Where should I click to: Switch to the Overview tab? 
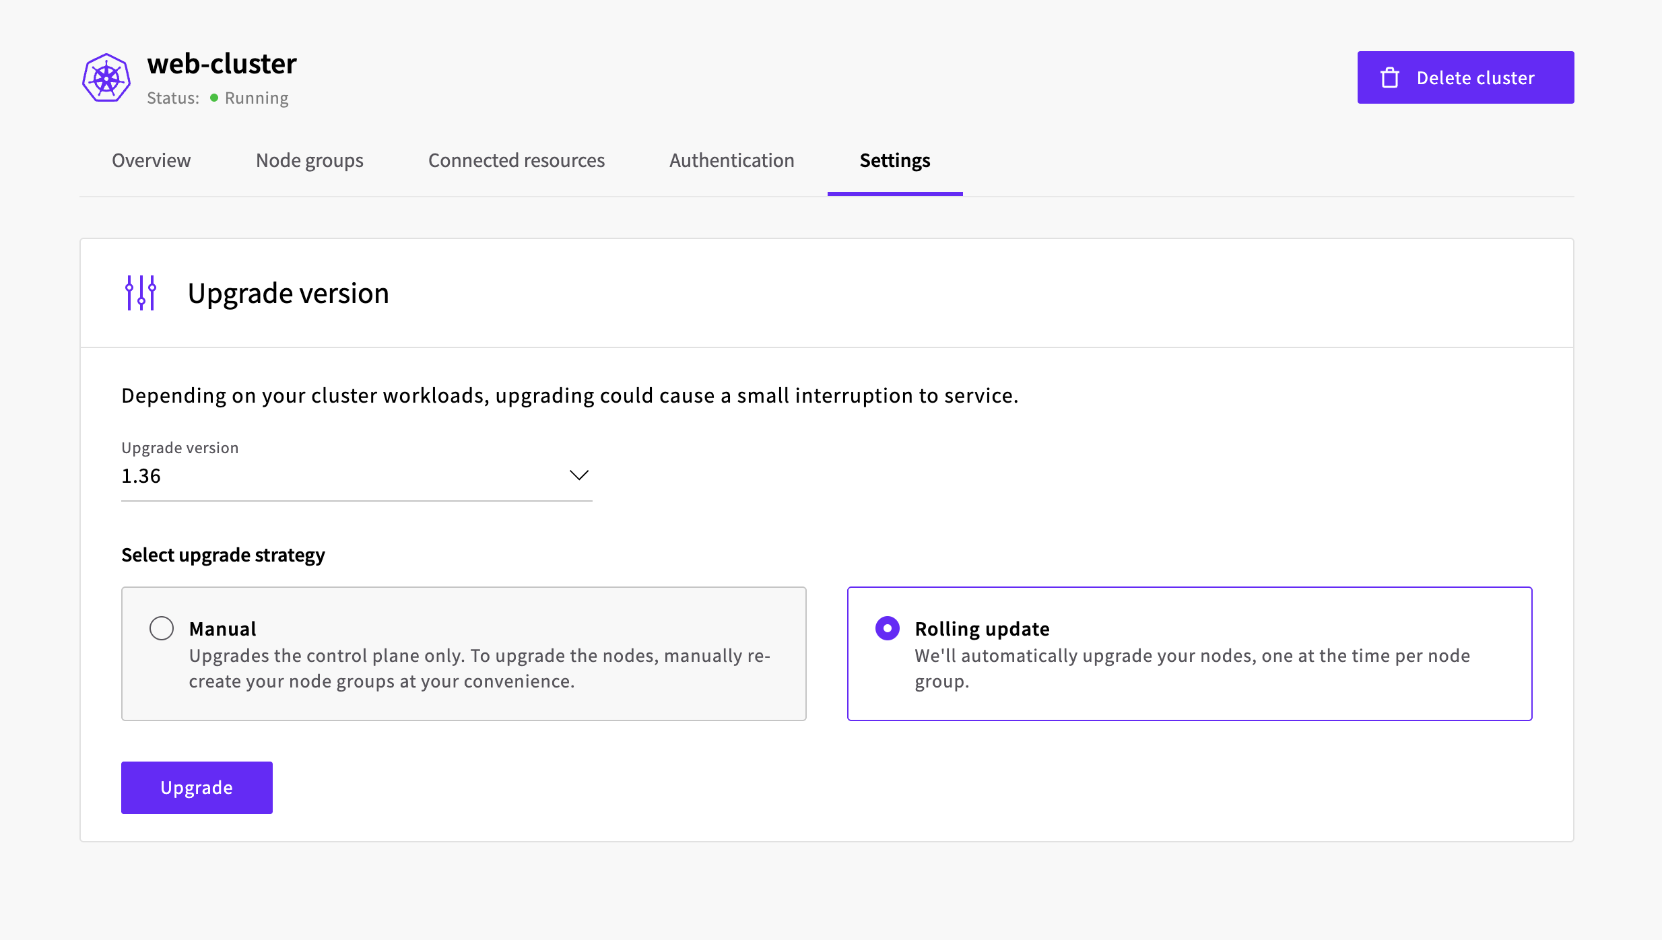152,160
